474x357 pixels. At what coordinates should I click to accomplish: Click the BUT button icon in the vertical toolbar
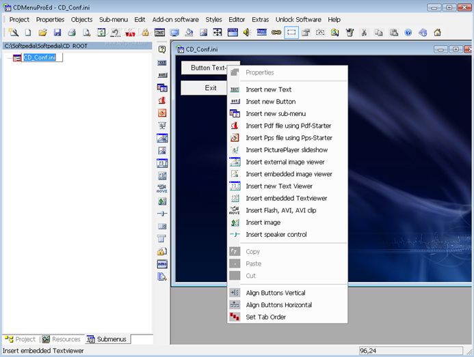click(162, 75)
